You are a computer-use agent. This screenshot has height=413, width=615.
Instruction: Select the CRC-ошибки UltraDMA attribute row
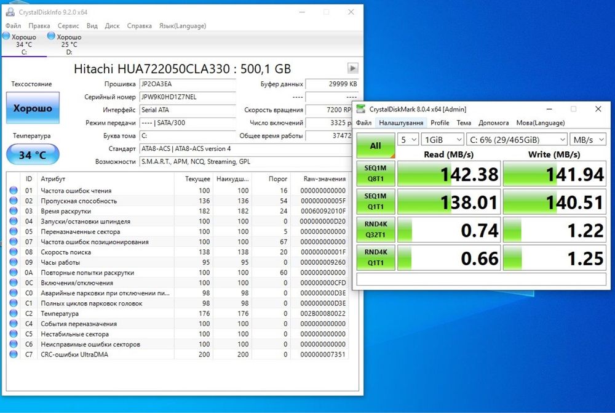178,354
